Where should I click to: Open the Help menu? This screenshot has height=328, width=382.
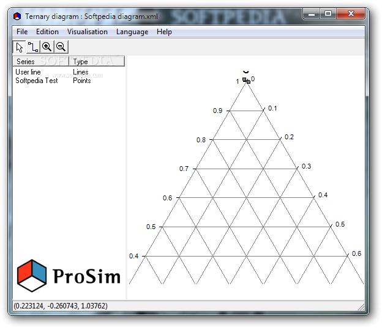tap(164, 32)
